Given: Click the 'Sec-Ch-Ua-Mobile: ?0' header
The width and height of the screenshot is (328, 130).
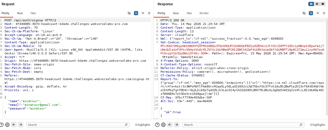Looking at the screenshot, I should pyautogui.click(x=23, y=46).
